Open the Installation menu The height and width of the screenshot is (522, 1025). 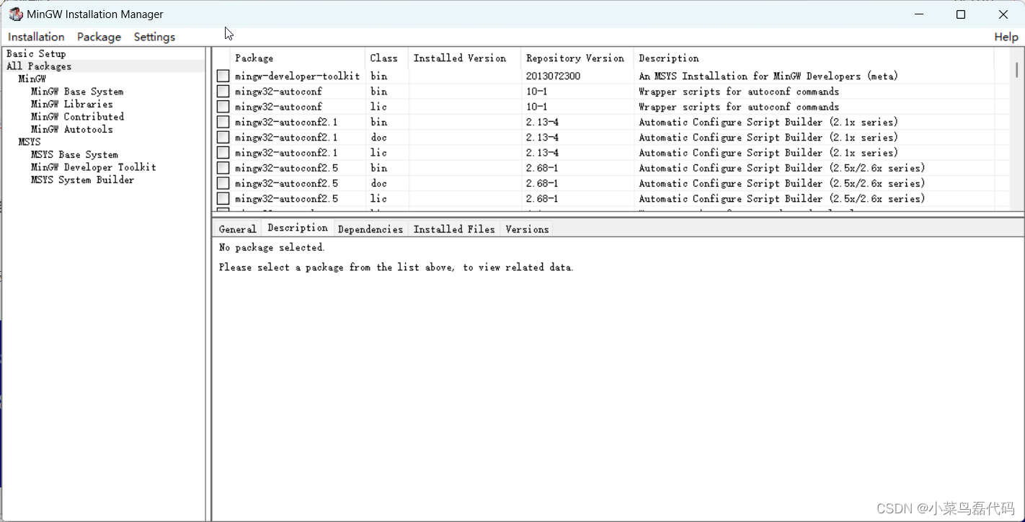pos(36,37)
